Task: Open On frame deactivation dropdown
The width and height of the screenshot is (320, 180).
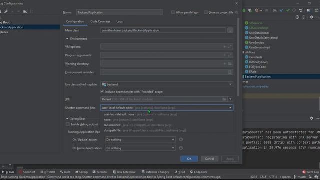Action: click(140, 148)
